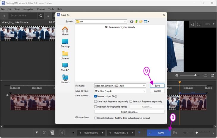The width and height of the screenshot is (217, 138).
Task: Enable Save cut fragments separately
Action: coord(131,101)
